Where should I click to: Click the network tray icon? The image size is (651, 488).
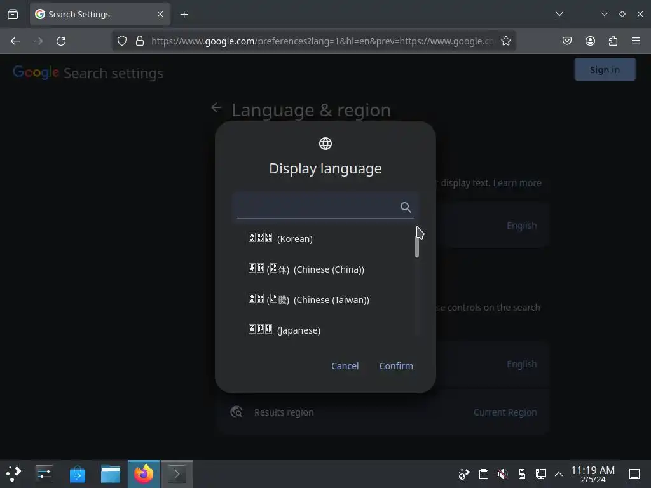click(540, 474)
